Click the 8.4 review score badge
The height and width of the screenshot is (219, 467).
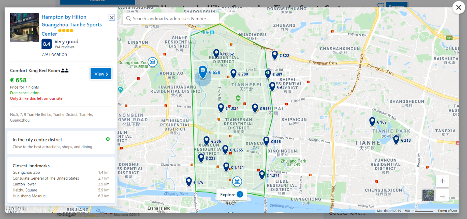click(47, 44)
